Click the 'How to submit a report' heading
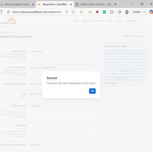Screen dimensions: 153x152 [x=115, y=46]
